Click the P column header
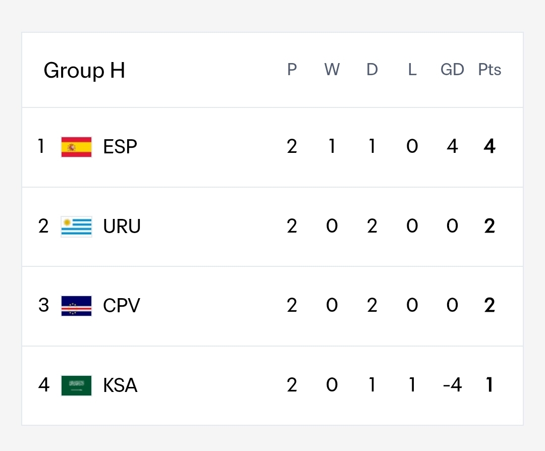 [292, 70]
